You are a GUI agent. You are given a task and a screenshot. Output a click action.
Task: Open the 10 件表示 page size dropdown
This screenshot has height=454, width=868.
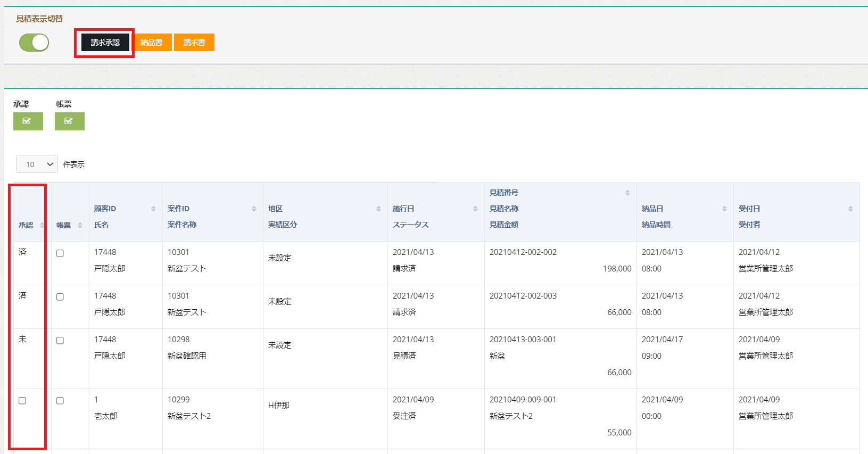[37, 164]
